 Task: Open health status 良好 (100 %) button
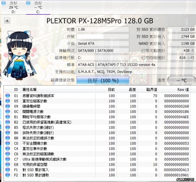pyautogui.click(x=103, y=80)
